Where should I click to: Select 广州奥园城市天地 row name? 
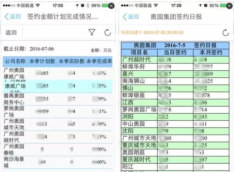14,124
